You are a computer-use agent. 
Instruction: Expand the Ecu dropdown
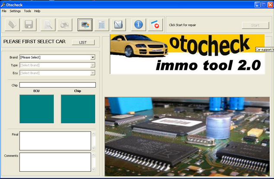pos(93,73)
